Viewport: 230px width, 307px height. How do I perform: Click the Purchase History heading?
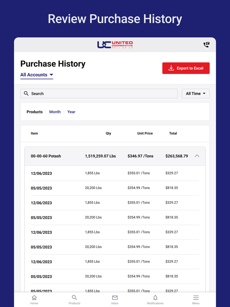(53, 64)
